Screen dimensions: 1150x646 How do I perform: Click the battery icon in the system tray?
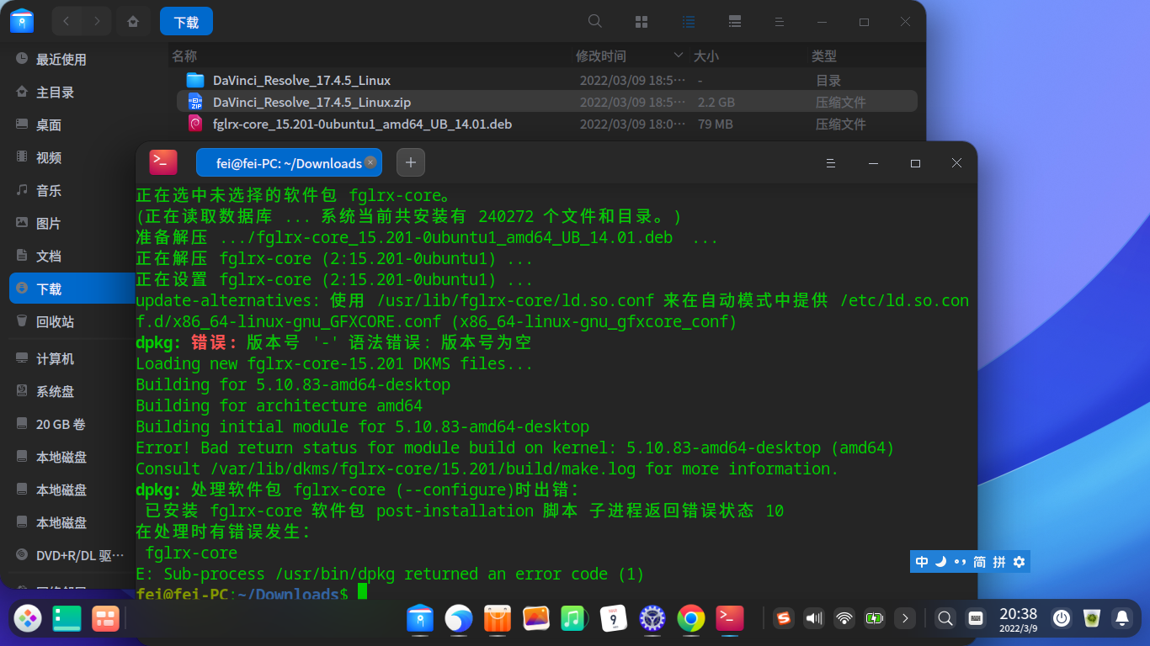(874, 618)
